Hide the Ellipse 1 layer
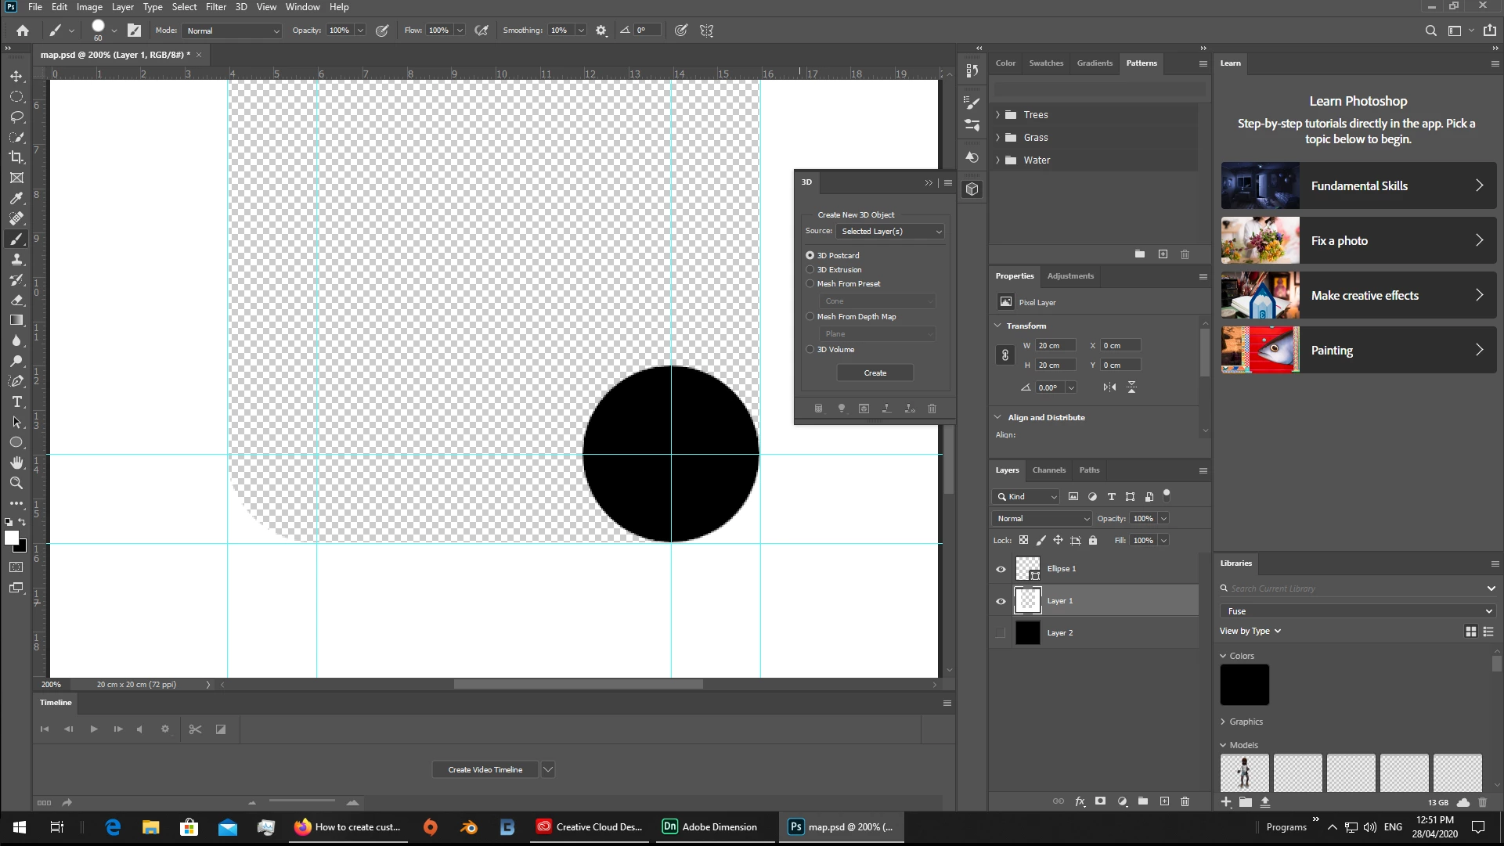This screenshot has height=846, width=1504. coord(1001,569)
